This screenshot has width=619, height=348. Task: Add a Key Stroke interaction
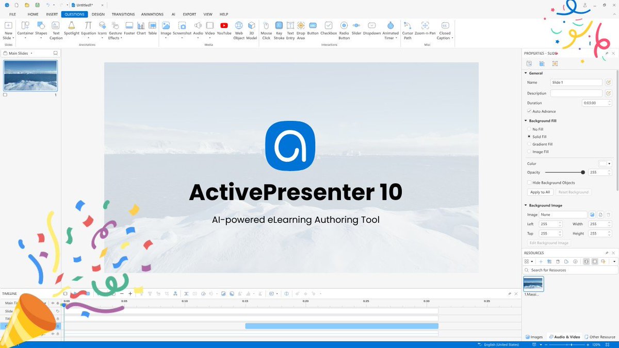point(279,30)
